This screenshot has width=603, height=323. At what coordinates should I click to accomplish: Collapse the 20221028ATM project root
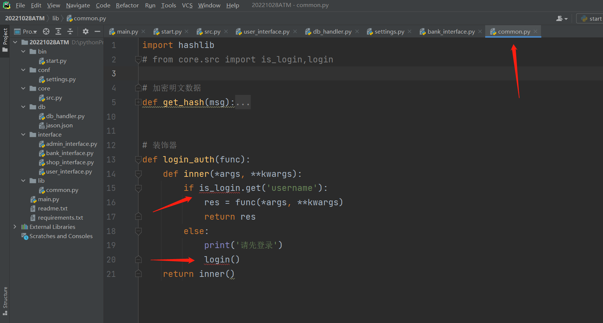[15, 42]
